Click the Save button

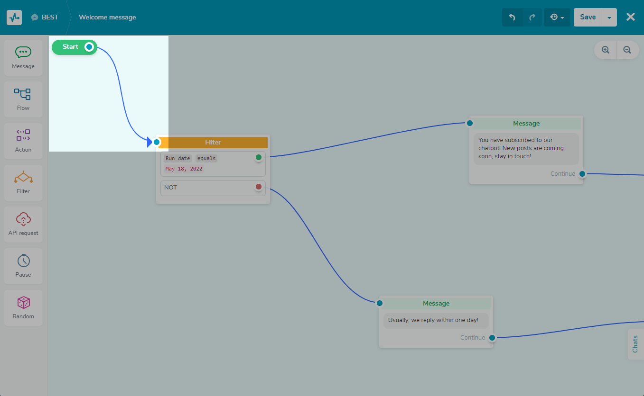click(x=588, y=18)
